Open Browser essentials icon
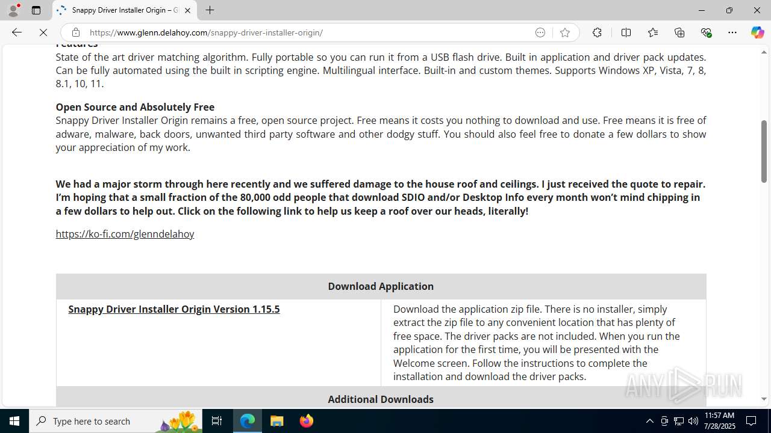 click(707, 32)
